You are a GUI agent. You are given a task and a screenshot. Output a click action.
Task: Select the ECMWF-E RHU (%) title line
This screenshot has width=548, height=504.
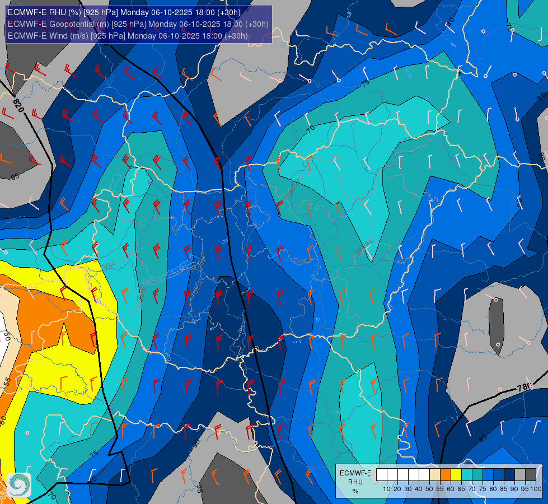[x=124, y=12]
